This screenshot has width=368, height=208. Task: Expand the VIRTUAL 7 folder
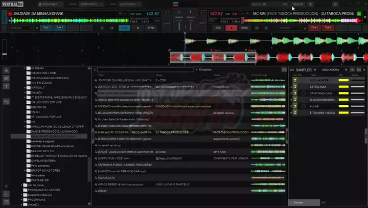pyautogui.click(x=25, y=87)
